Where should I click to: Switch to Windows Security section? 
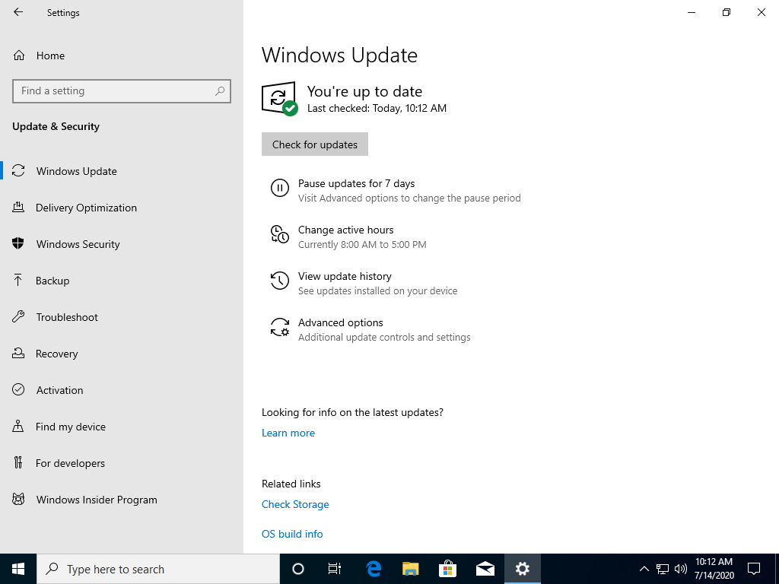tap(122, 244)
